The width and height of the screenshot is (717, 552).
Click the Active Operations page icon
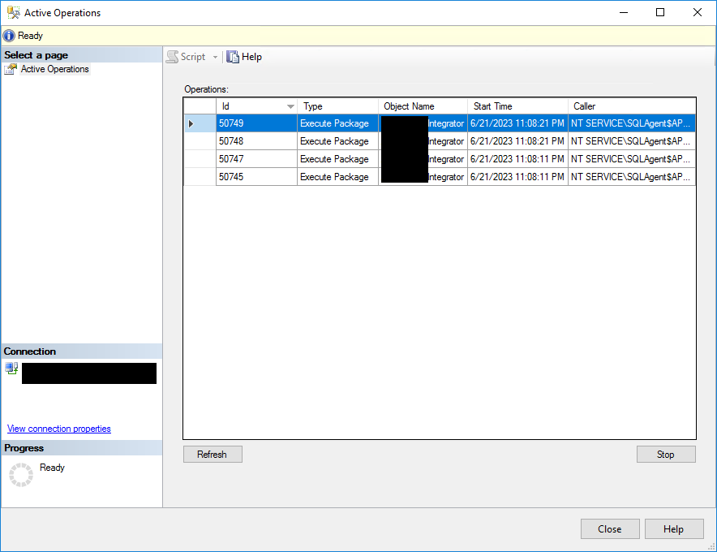tap(11, 70)
